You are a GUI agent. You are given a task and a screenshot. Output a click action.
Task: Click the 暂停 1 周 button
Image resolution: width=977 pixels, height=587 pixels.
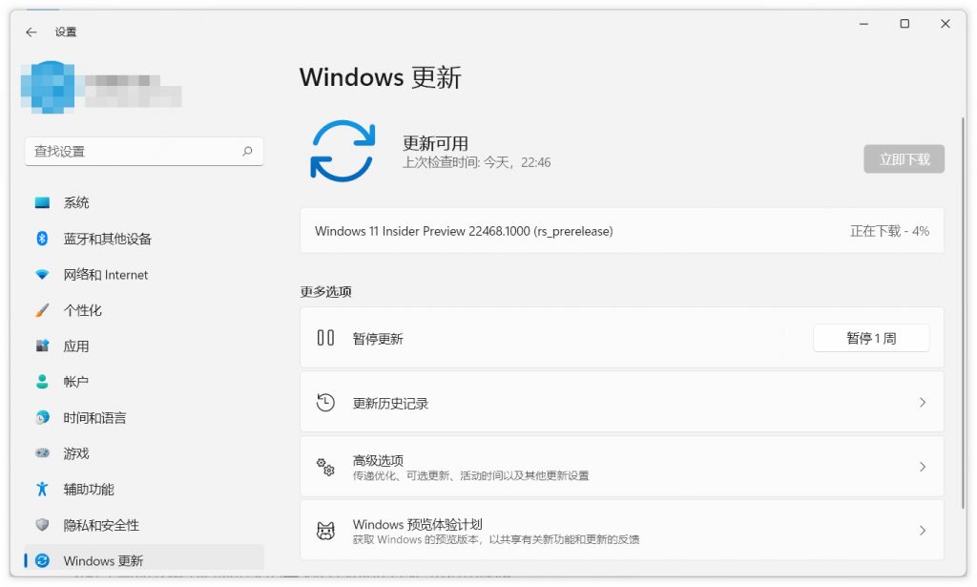point(871,338)
